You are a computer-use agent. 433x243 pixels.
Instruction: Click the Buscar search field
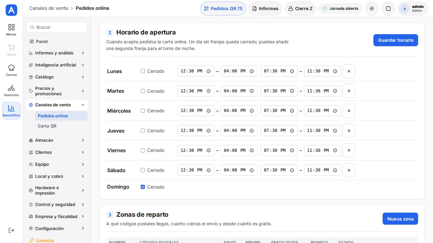[x=57, y=27]
